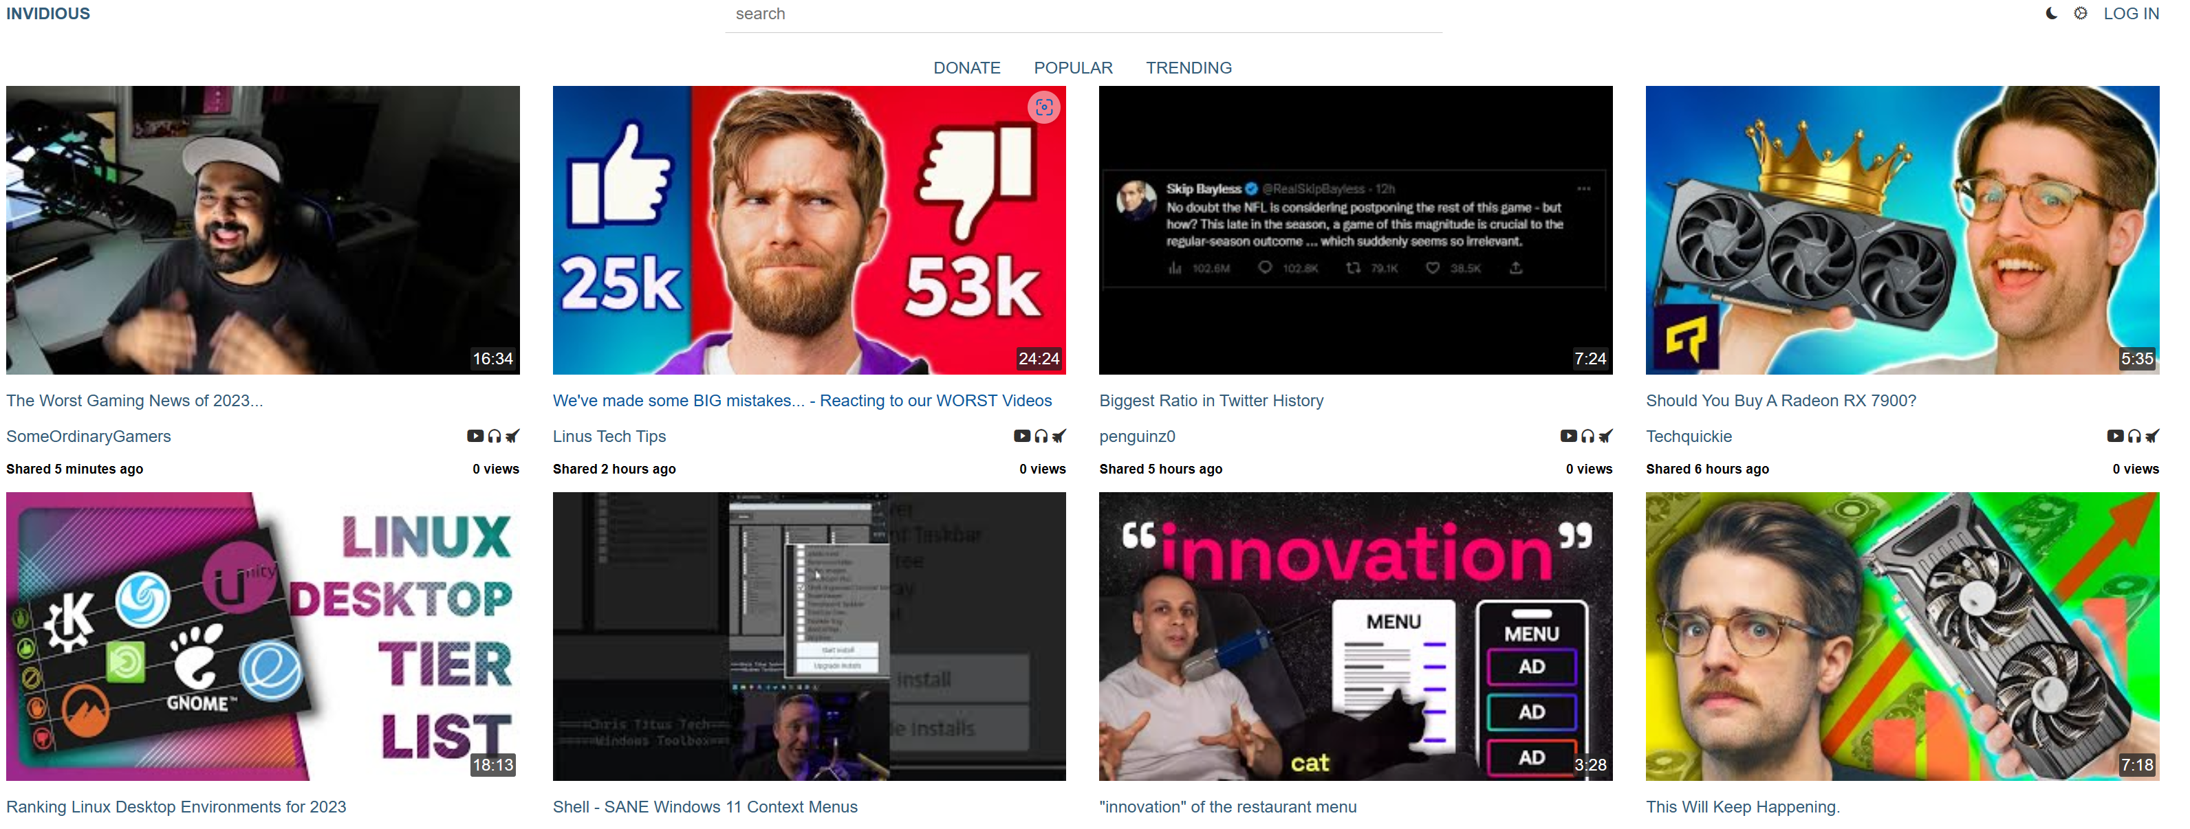Switch to the POPULAR feed

click(x=1073, y=68)
